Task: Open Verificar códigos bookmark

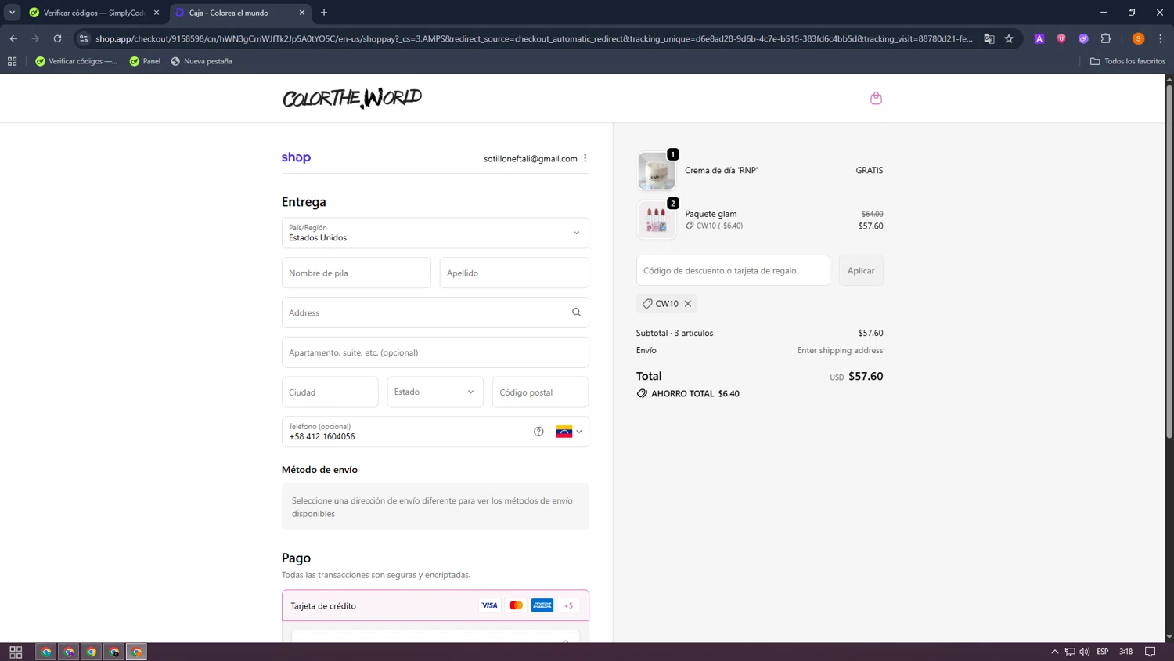Action: pyautogui.click(x=76, y=61)
